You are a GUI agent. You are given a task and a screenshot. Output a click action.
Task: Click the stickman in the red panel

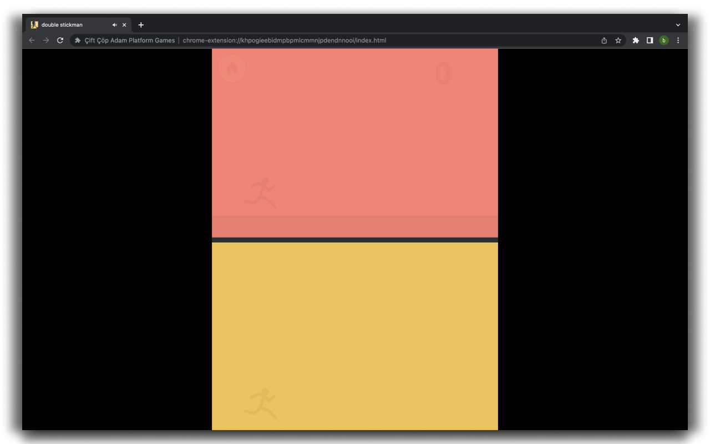(x=261, y=193)
